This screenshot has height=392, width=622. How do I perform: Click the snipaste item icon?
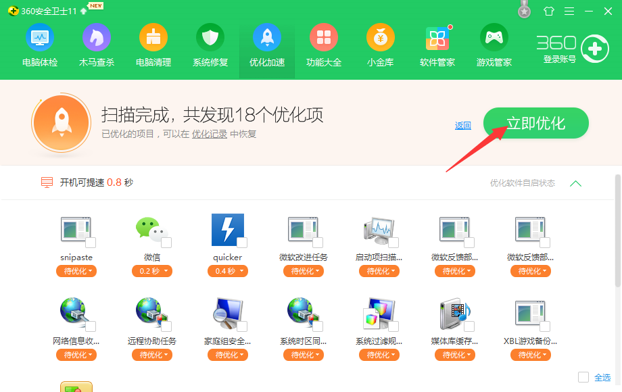tap(76, 229)
